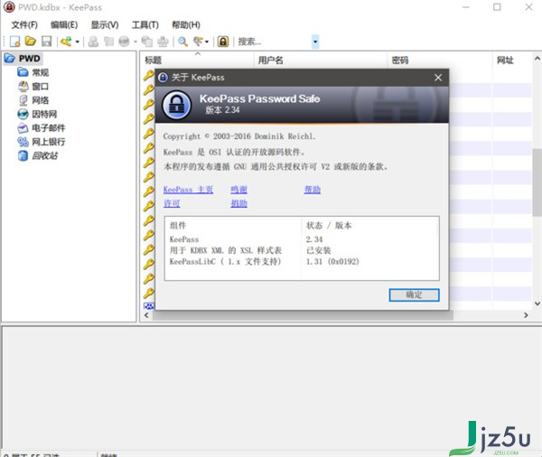Click the 已安装 status value
Viewport: 542px width, 457px height.
pyautogui.click(x=318, y=250)
